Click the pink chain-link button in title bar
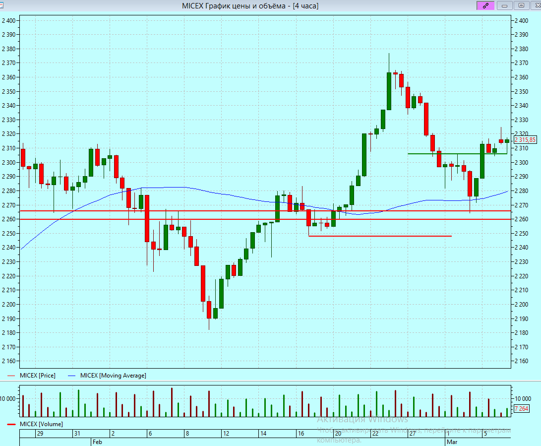Viewport: 541px width, 446px height. click(x=485, y=5)
